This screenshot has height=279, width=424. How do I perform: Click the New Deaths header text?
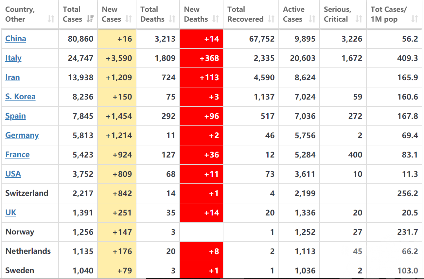196,14
